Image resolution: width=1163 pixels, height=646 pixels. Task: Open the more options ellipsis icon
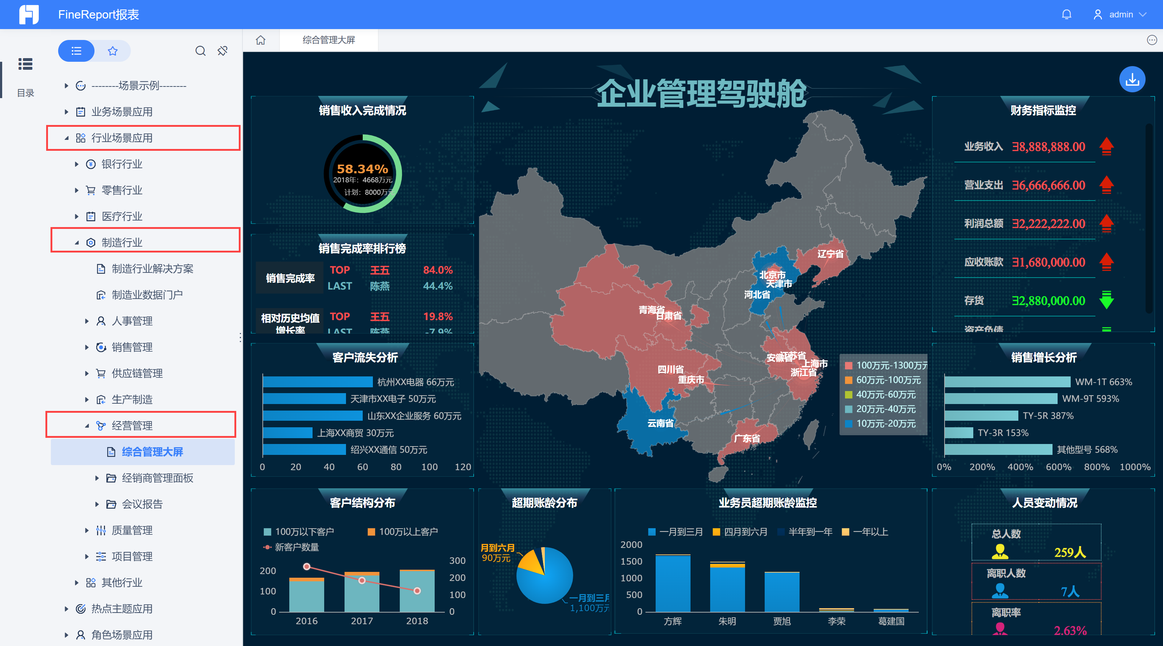coord(1152,40)
